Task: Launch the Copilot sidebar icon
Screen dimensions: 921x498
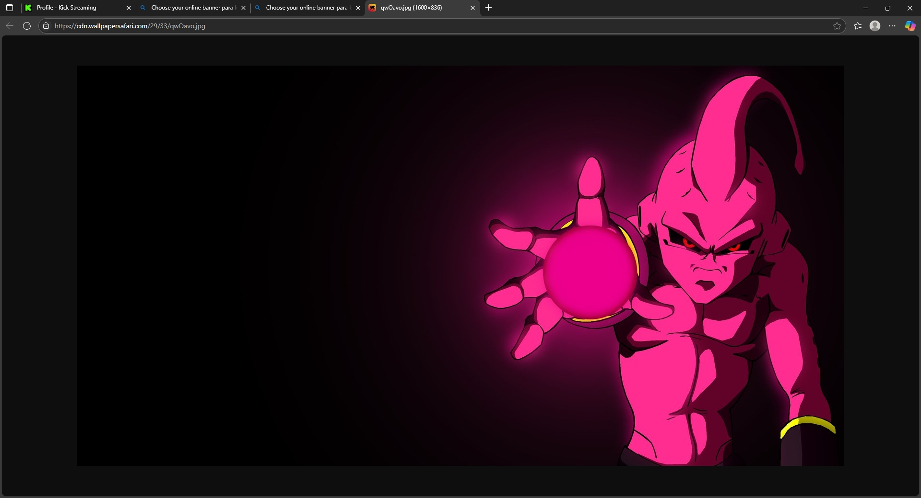Action: [909, 26]
